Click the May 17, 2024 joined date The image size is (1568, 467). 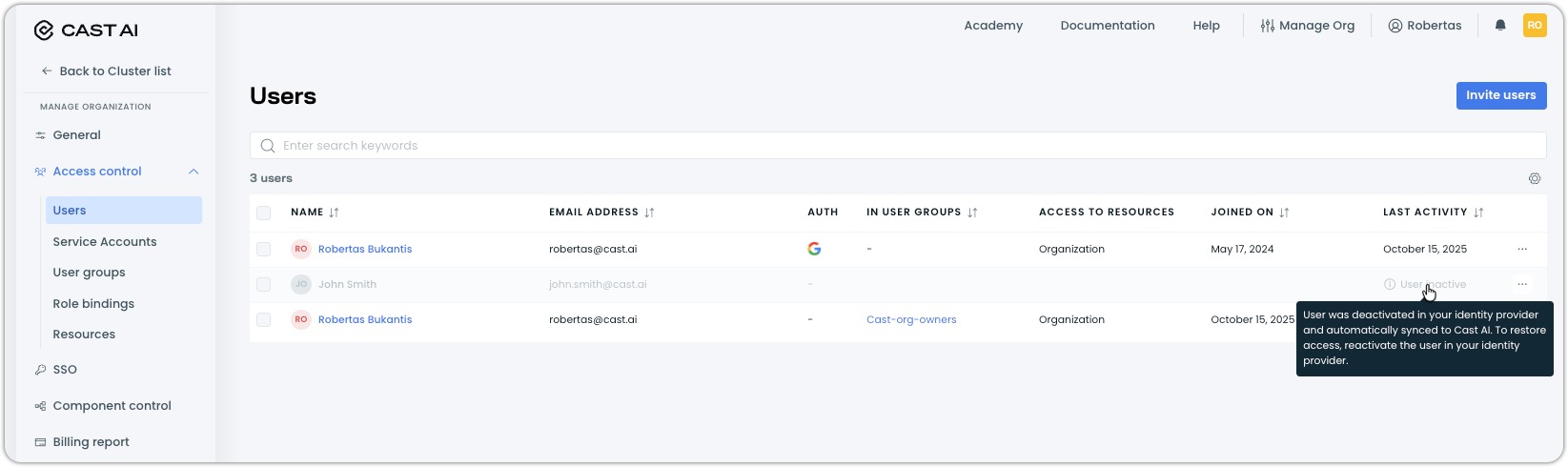pos(1242,249)
